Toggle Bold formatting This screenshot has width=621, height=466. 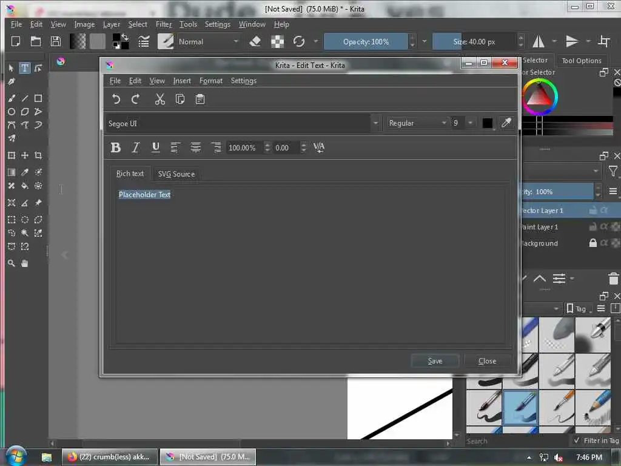pos(116,147)
